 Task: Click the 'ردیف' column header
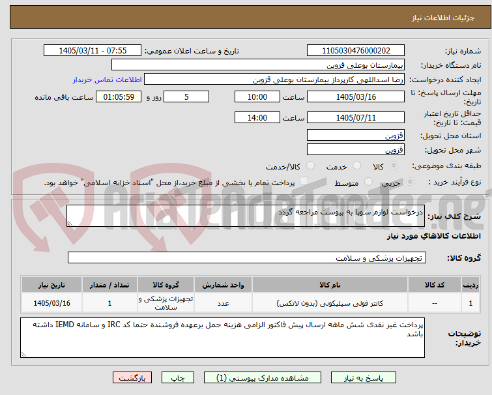click(470, 285)
